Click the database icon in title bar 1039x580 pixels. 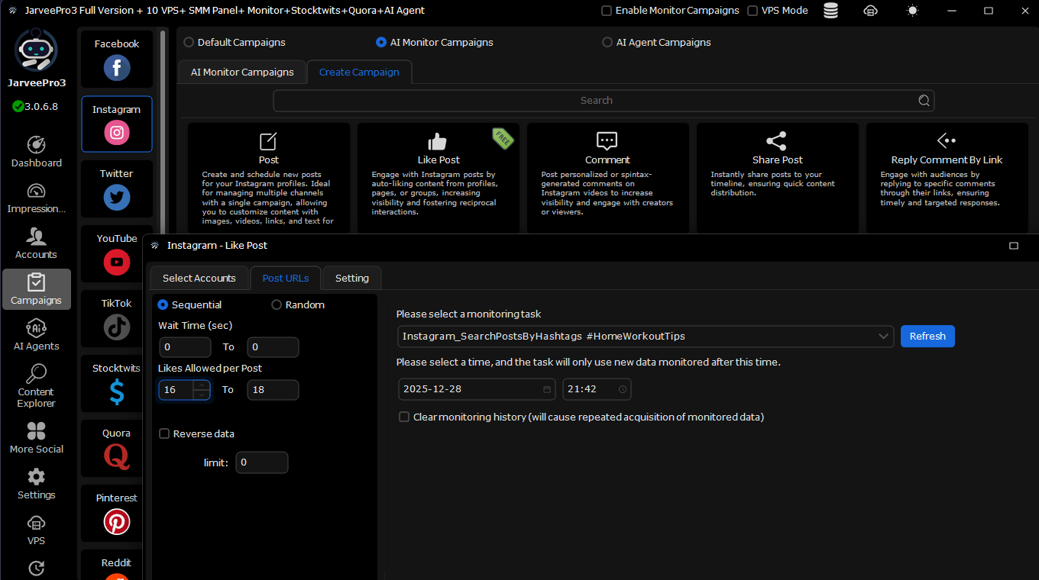(x=831, y=11)
